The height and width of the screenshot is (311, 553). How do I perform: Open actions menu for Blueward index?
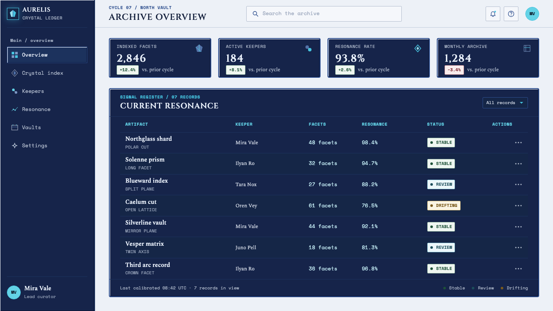[518, 184]
